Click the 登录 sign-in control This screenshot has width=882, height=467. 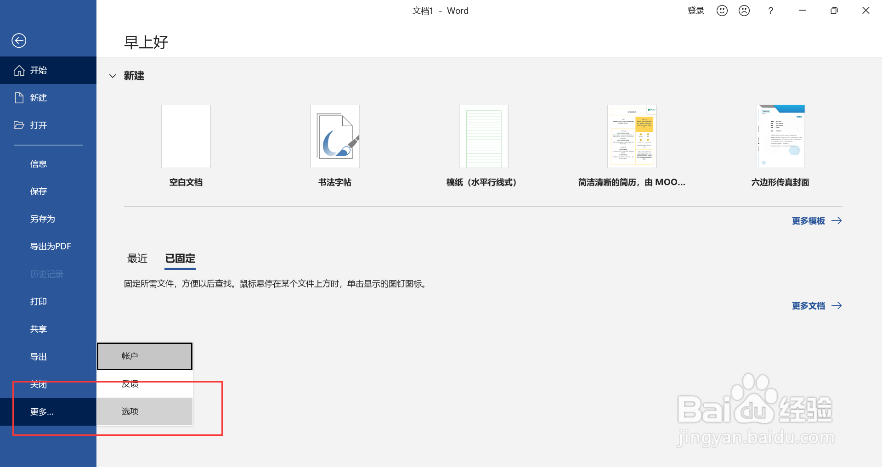click(695, 10)
